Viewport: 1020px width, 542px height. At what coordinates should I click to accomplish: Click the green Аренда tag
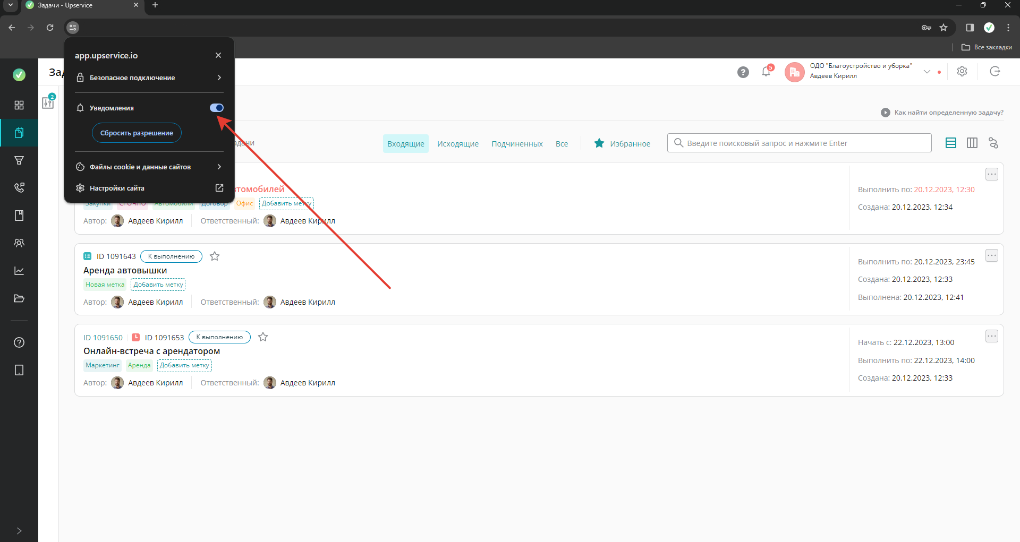click(x=139, y=365)
